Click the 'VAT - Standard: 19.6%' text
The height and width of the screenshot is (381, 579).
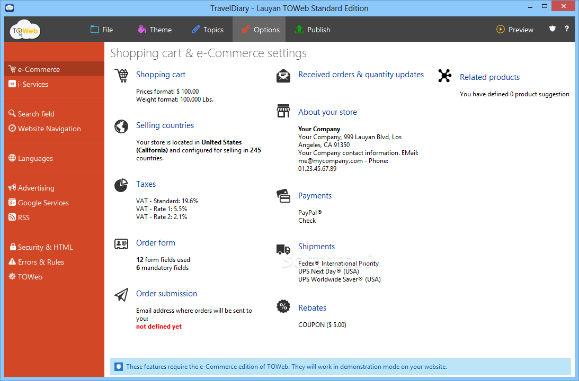(167, 201)
